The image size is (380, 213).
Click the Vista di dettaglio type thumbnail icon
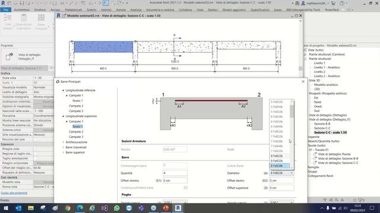9,57
